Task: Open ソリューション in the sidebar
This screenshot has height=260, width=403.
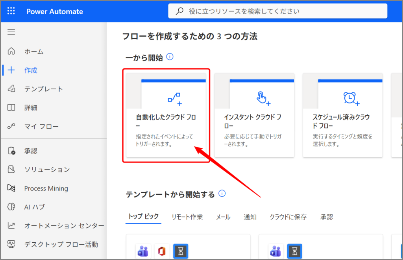Action: (47, 170)
